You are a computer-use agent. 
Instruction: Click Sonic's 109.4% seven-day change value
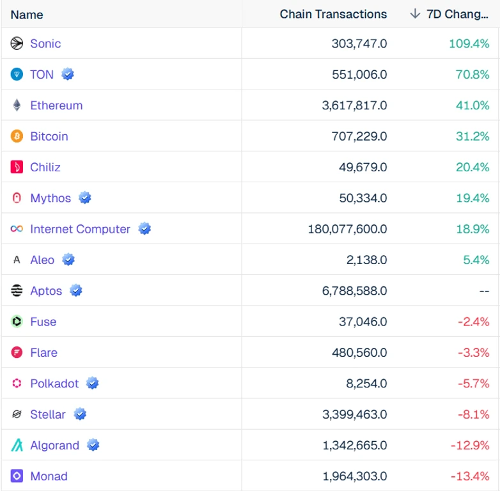469,43
